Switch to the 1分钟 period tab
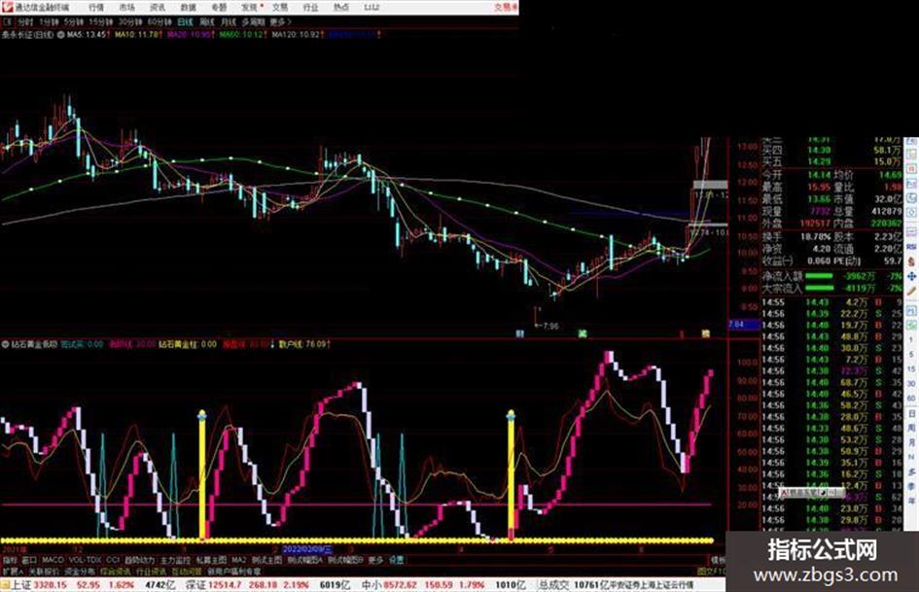Viewport: 919px width, 592px height. 50,21
